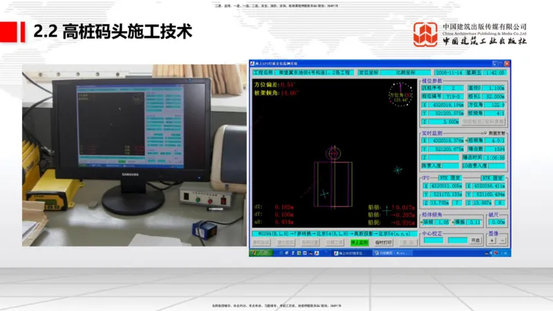This screenshot has height=311, width=553.
Task: Click the image zoom-out minus button
Action: 503,241
